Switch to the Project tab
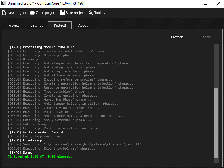The image size is (224, 168). pos(14,25)
